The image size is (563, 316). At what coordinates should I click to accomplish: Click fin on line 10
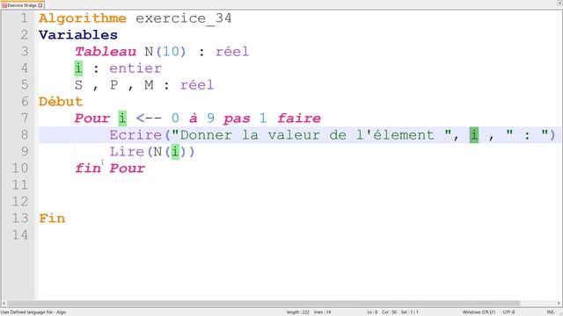pos(88,168)
